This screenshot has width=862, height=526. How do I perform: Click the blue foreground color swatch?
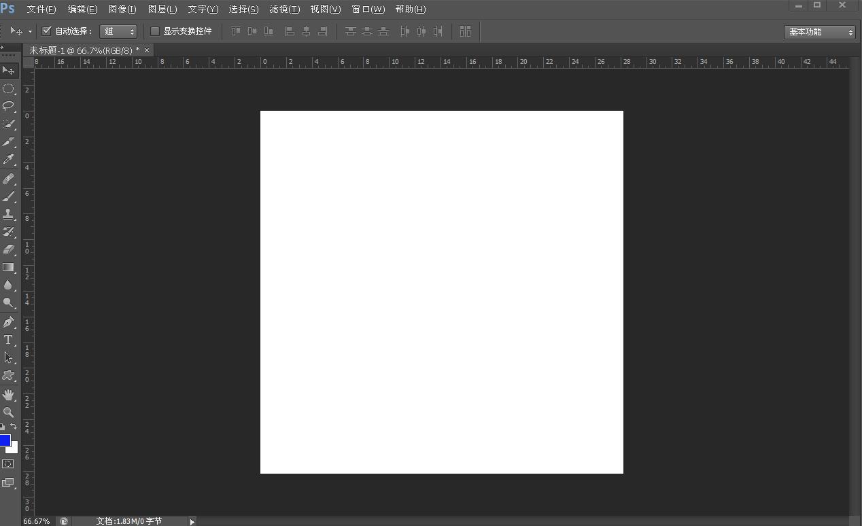point(5,440)
